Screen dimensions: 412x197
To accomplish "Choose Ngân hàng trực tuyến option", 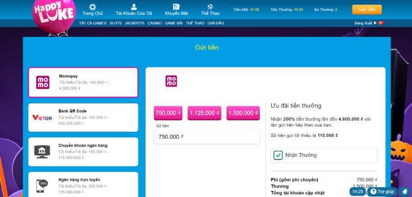I will tap(83, 185).
